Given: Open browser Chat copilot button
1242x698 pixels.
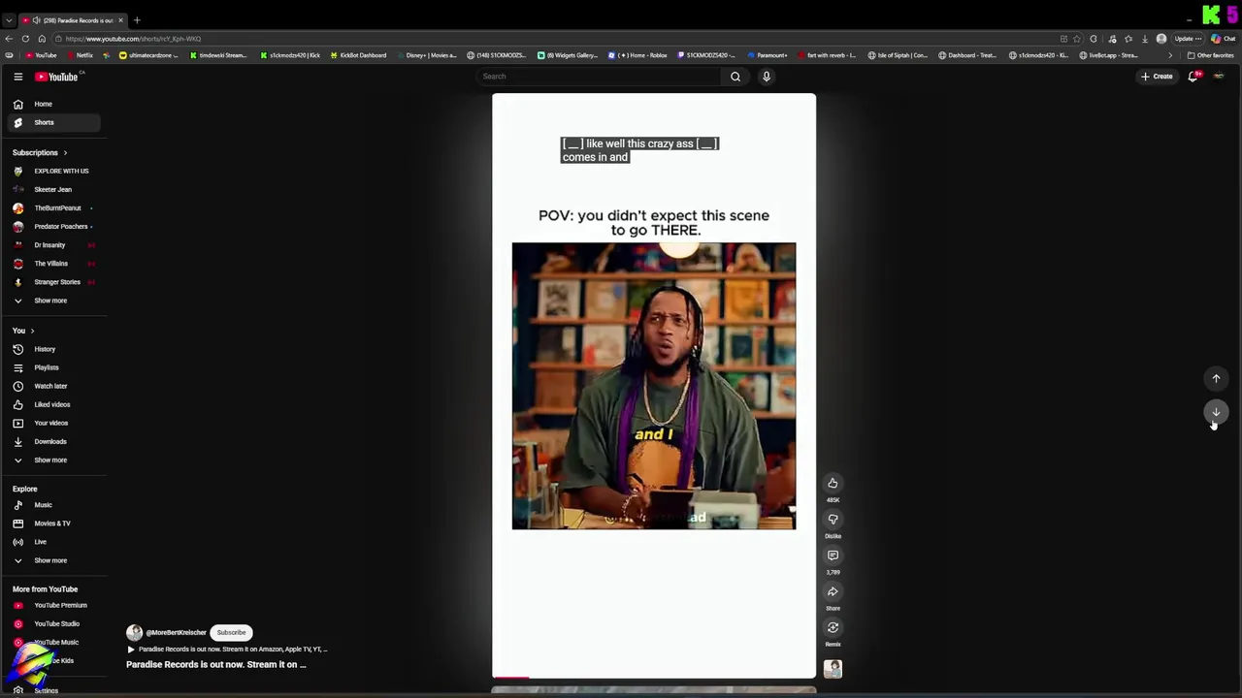Looking at the screenshot, I should (x=1223, y=39).
